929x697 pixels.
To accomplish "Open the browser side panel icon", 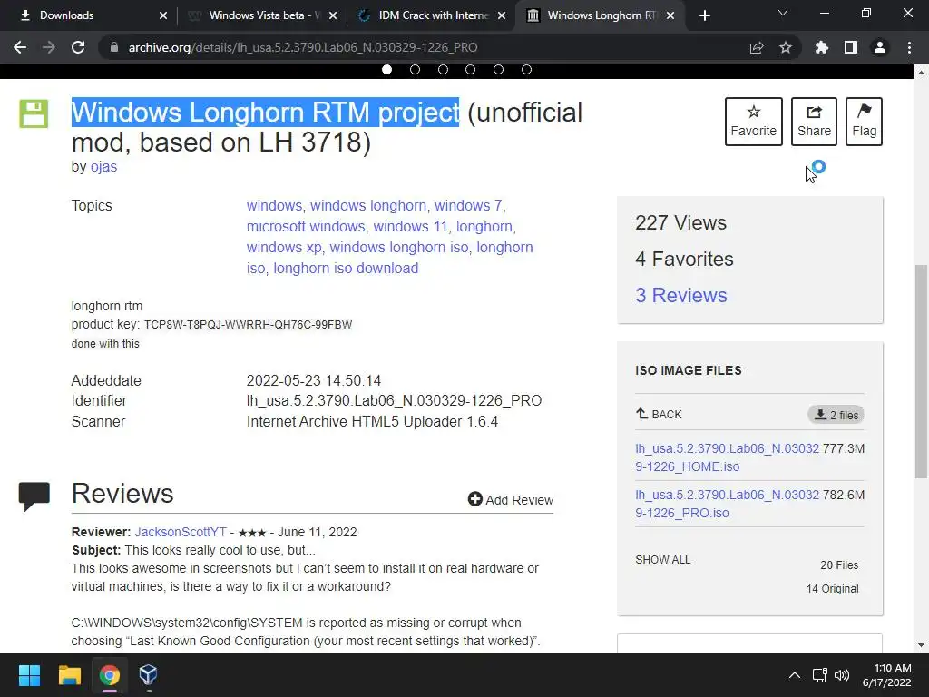I will (x=851, y=47).
